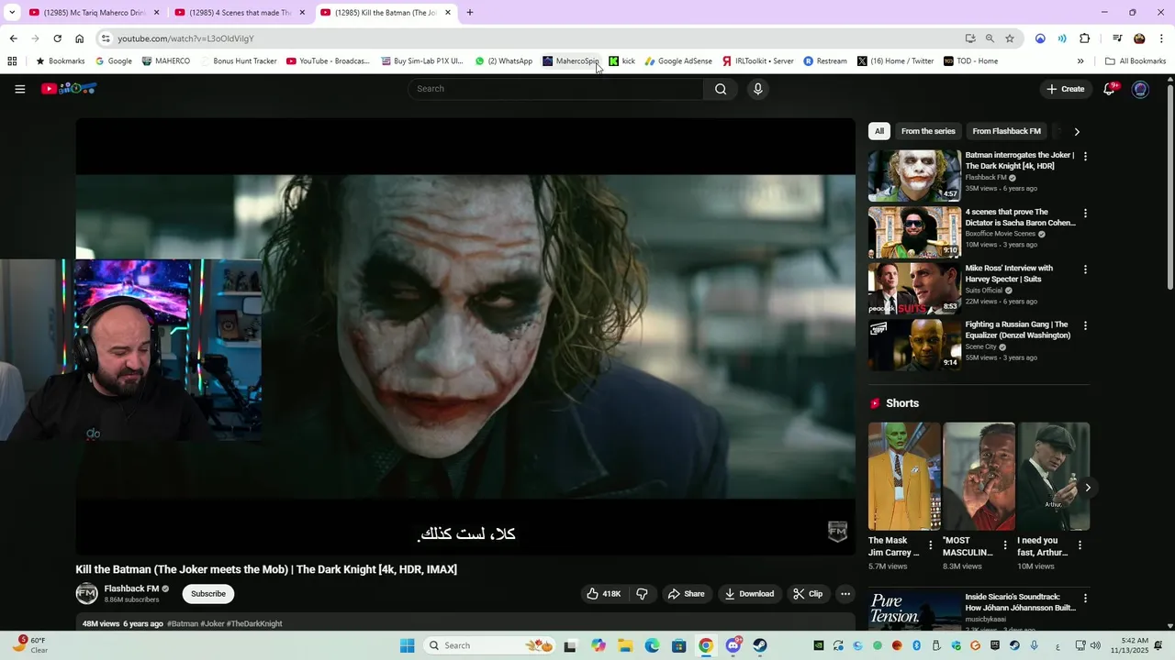
Task: Focus the YouTube search field
Action: coord(555,89)
